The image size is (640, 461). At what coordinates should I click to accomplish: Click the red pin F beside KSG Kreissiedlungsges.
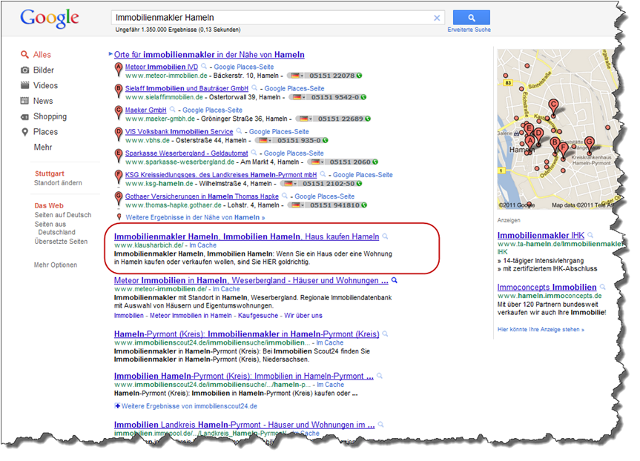[x=119, y=177]
